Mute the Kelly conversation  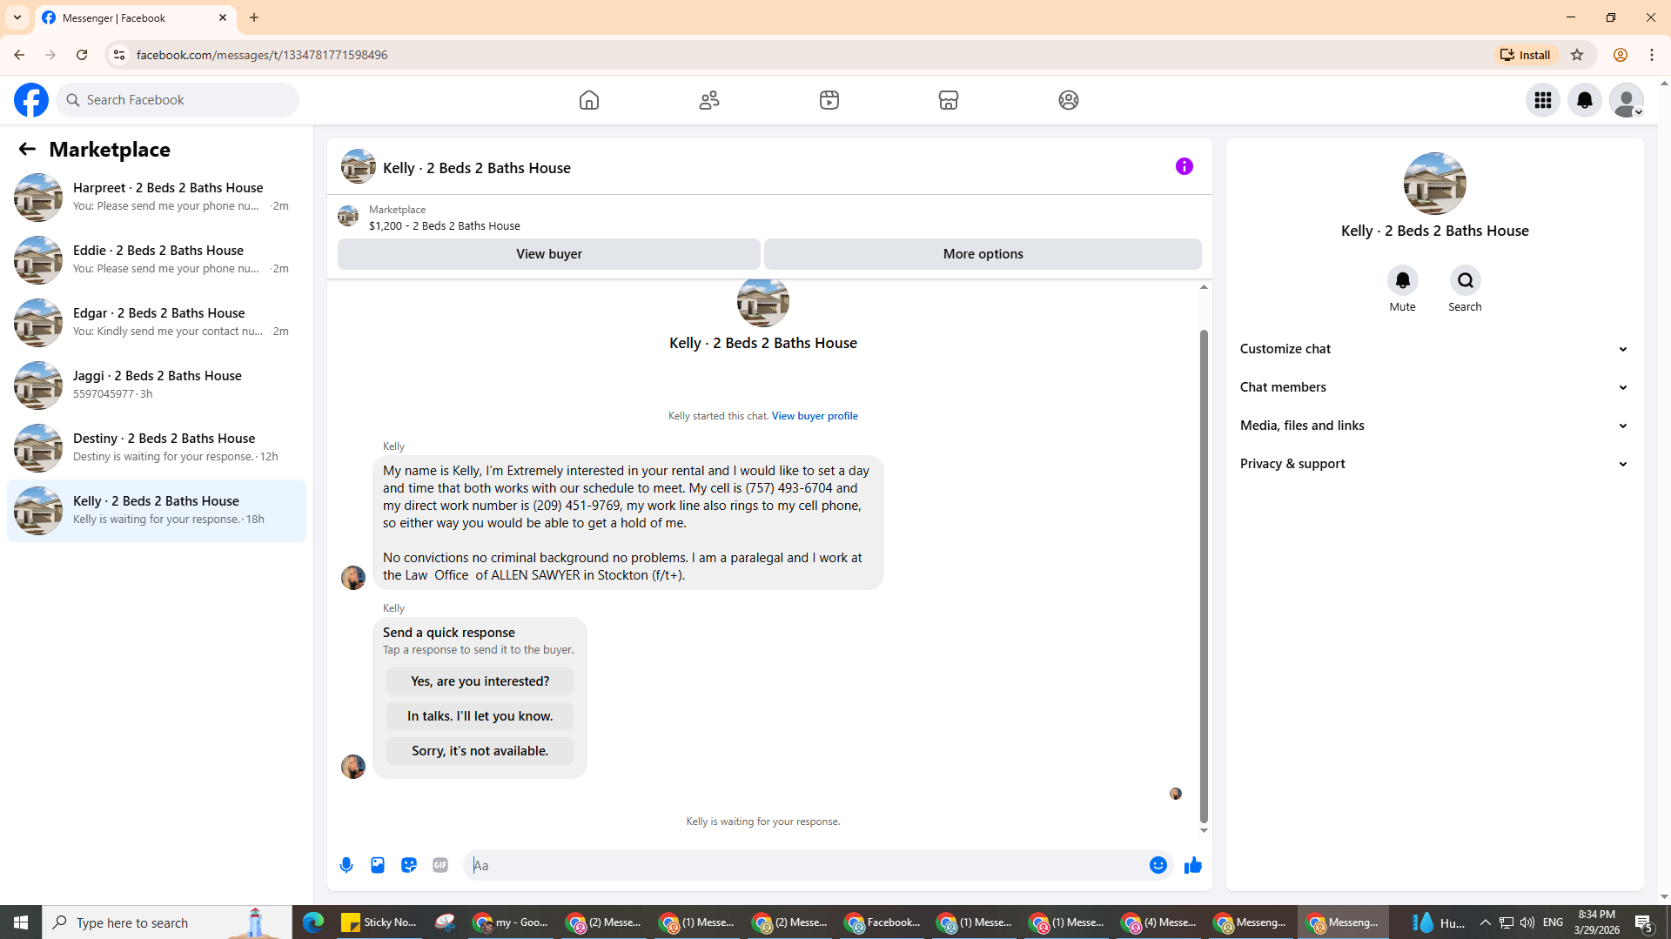[x=1403, y=280]
